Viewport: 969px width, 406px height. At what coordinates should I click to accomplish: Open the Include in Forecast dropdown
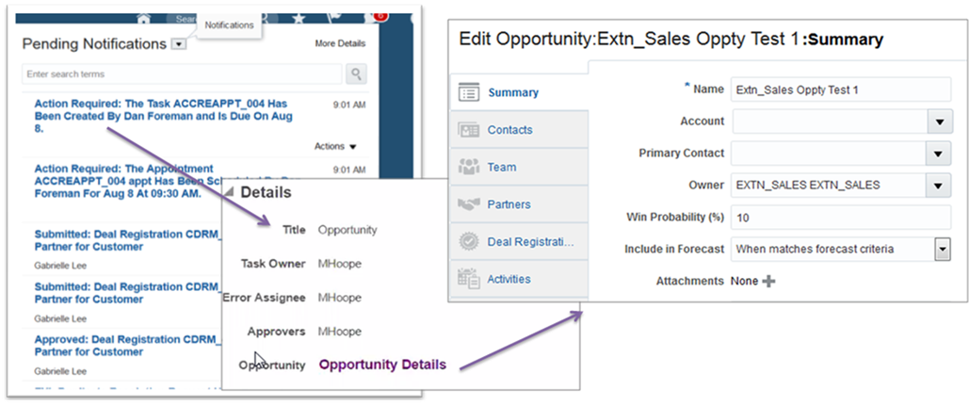pos(942,249)
